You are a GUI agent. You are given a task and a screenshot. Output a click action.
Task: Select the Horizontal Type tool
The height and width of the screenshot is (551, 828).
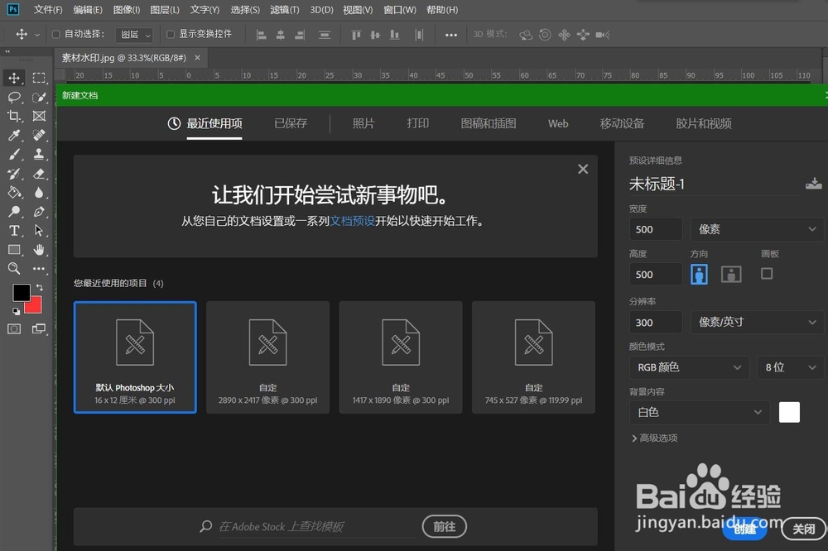tap(14, 231)
